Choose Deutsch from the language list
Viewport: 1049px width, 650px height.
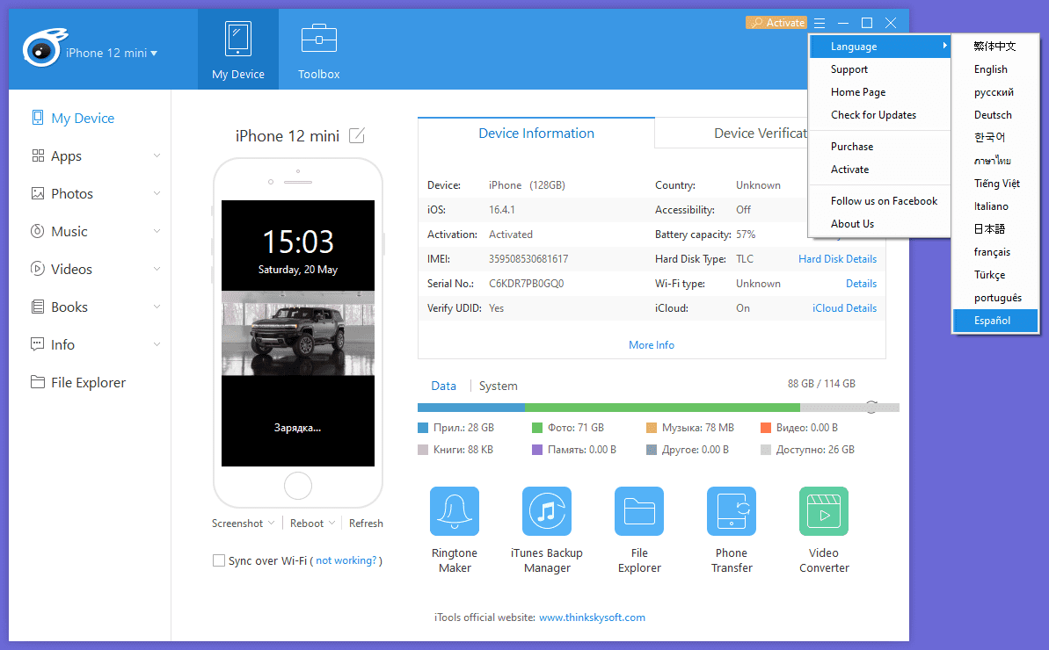point(994,115)
